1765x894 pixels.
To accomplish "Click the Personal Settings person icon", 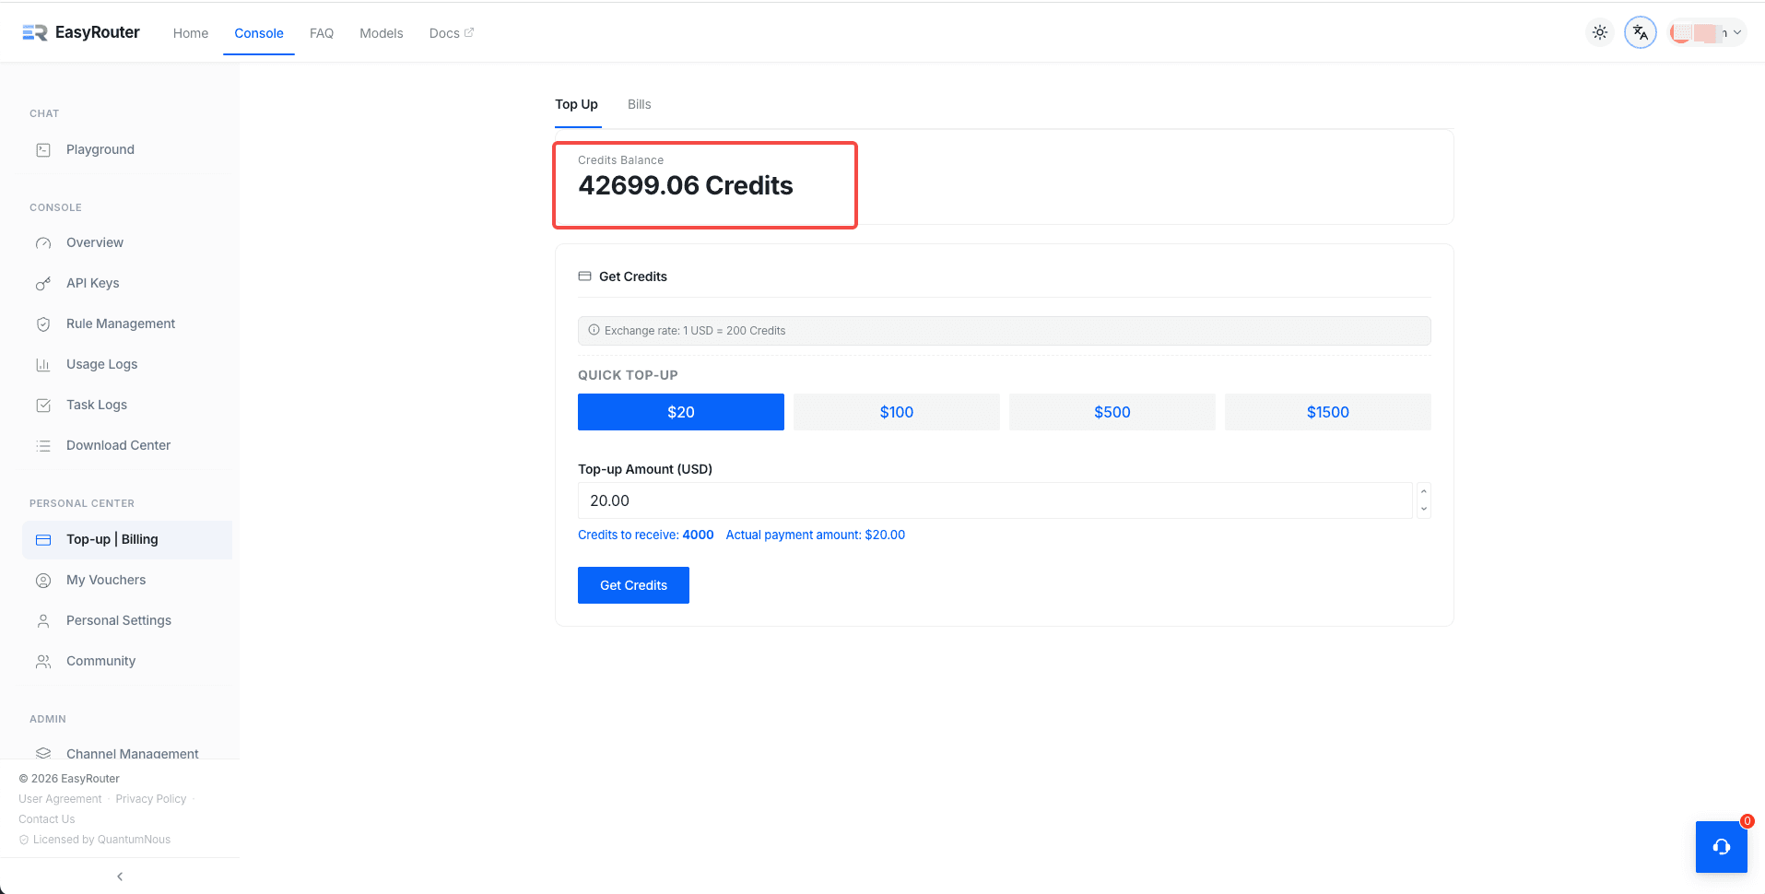I will coord(43,621).
